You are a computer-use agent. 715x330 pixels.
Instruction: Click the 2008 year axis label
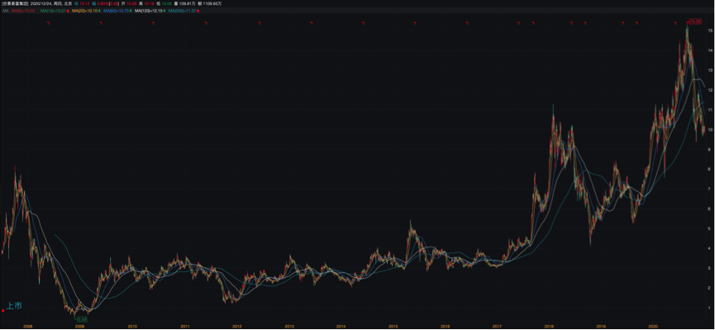[28, 327]
